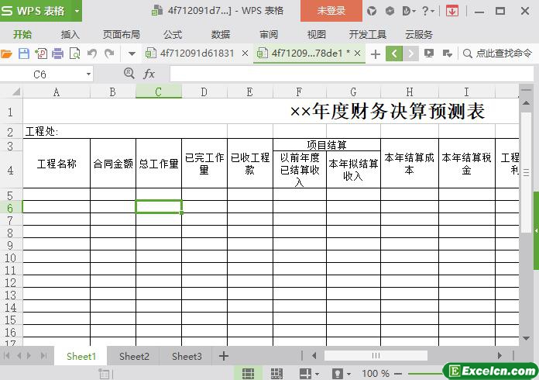
Task: Click the horizontal scroll right arrow
Action: (500, 355)
